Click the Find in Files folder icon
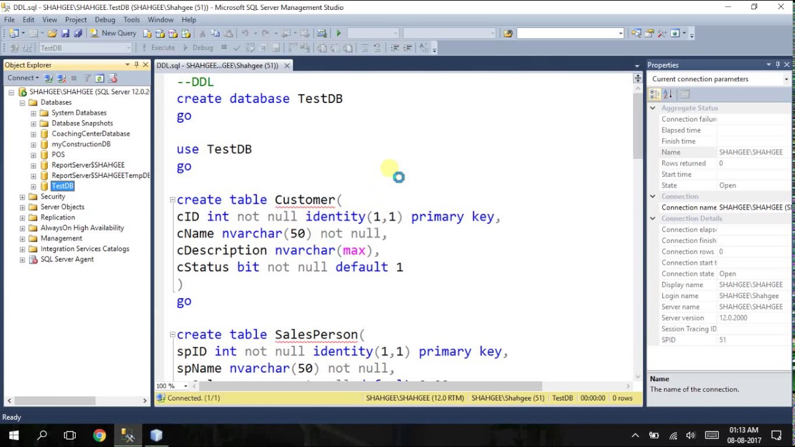The image size is (795, 447). (508, 33)
